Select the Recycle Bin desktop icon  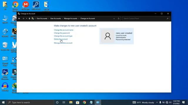point(5,46)
